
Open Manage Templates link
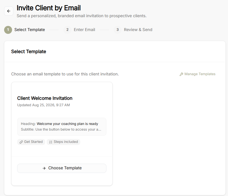click(197, 74)
